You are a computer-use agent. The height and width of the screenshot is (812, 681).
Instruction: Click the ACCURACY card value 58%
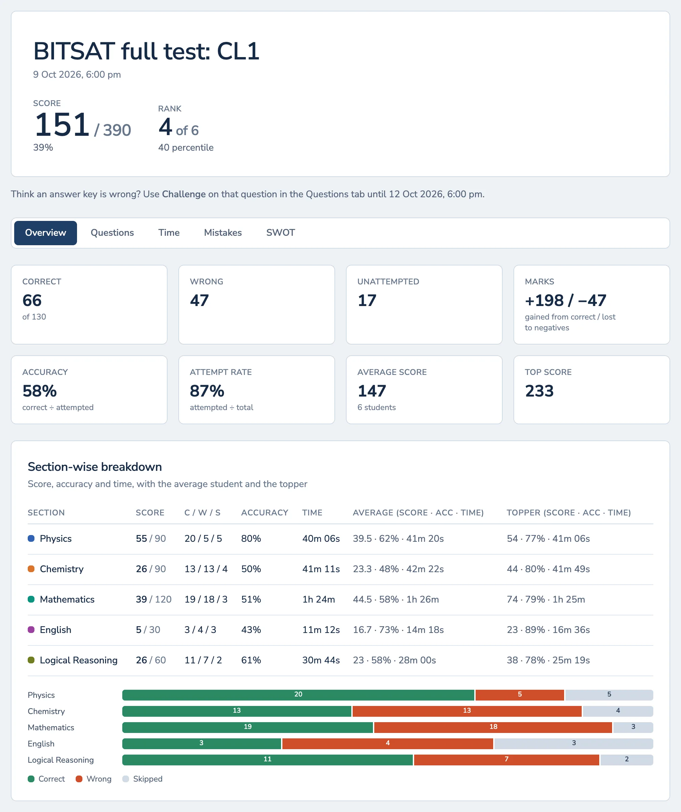tap(40, 391)
